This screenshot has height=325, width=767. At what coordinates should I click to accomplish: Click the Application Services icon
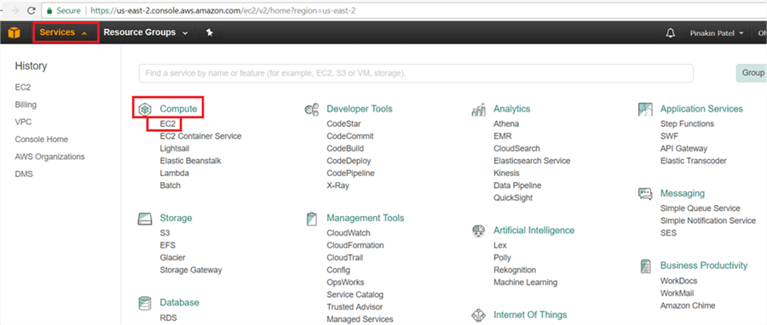[645, 109]
